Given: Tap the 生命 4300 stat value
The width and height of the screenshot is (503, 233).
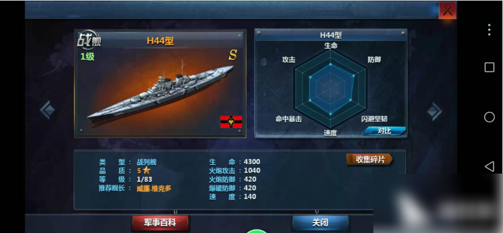Looking at the screenshot, I should (252, 162).
